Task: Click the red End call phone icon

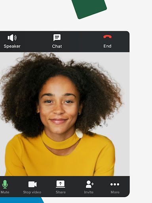Action: [107, 36]
